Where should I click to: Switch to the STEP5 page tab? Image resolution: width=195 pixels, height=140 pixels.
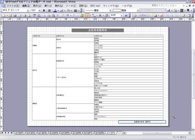pos(65,133)
